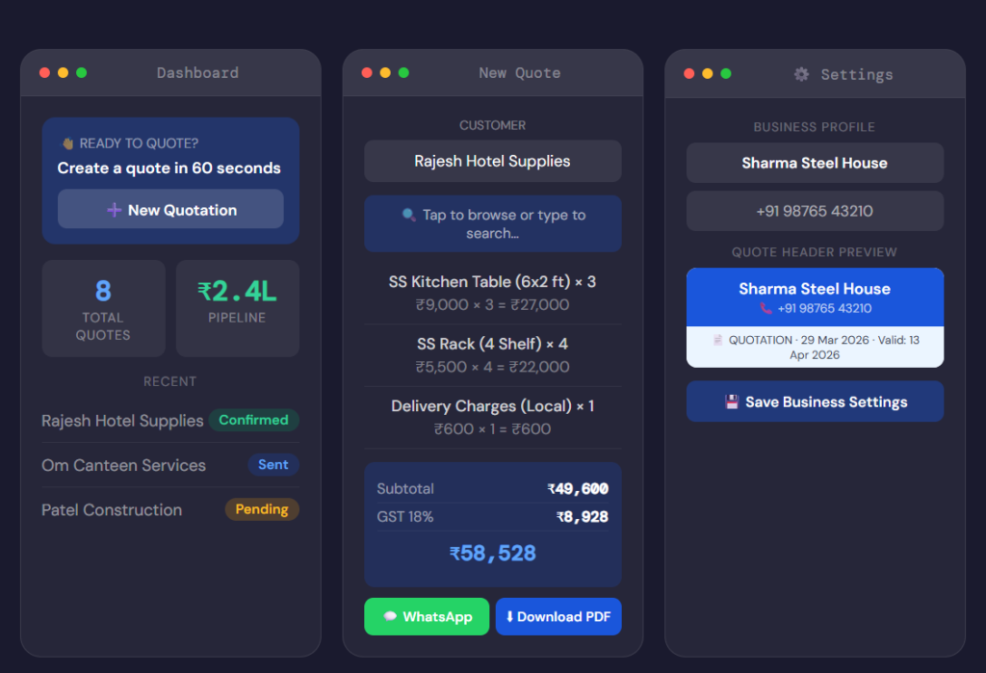Click the document icon beside QUOTATION date
This screenshot has width=986, height=673.
(x=717, y=340)
